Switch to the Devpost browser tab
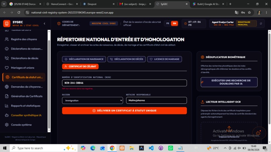 pos(99,4)
